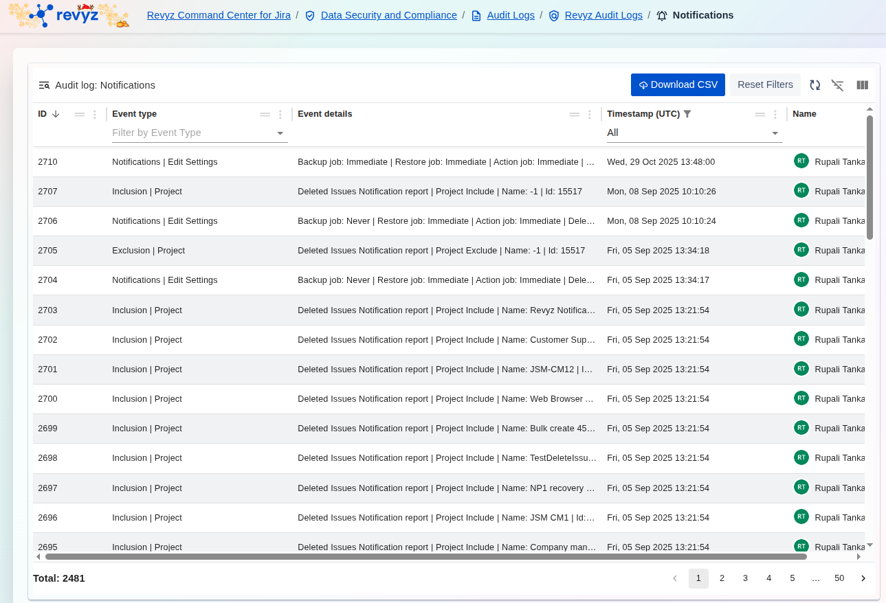The image size is (886, 603).
Task: Expand the Filter by Event Type dropdown
Action: [280, 133]
